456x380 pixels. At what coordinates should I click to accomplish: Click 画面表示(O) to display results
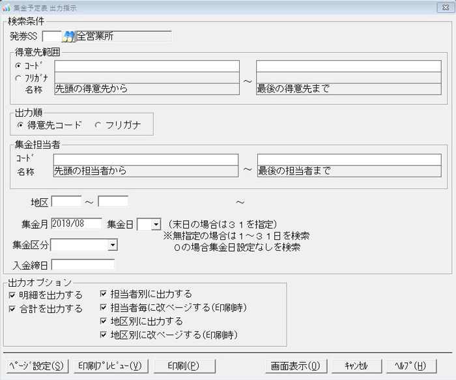(295, 365)
